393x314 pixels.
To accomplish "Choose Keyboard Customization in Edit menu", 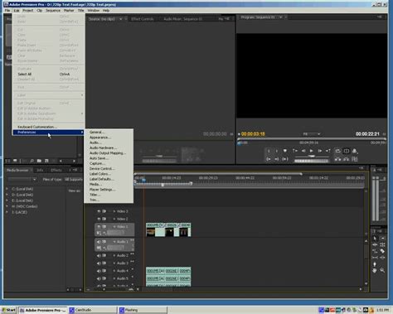I will (x=48, y=127).
